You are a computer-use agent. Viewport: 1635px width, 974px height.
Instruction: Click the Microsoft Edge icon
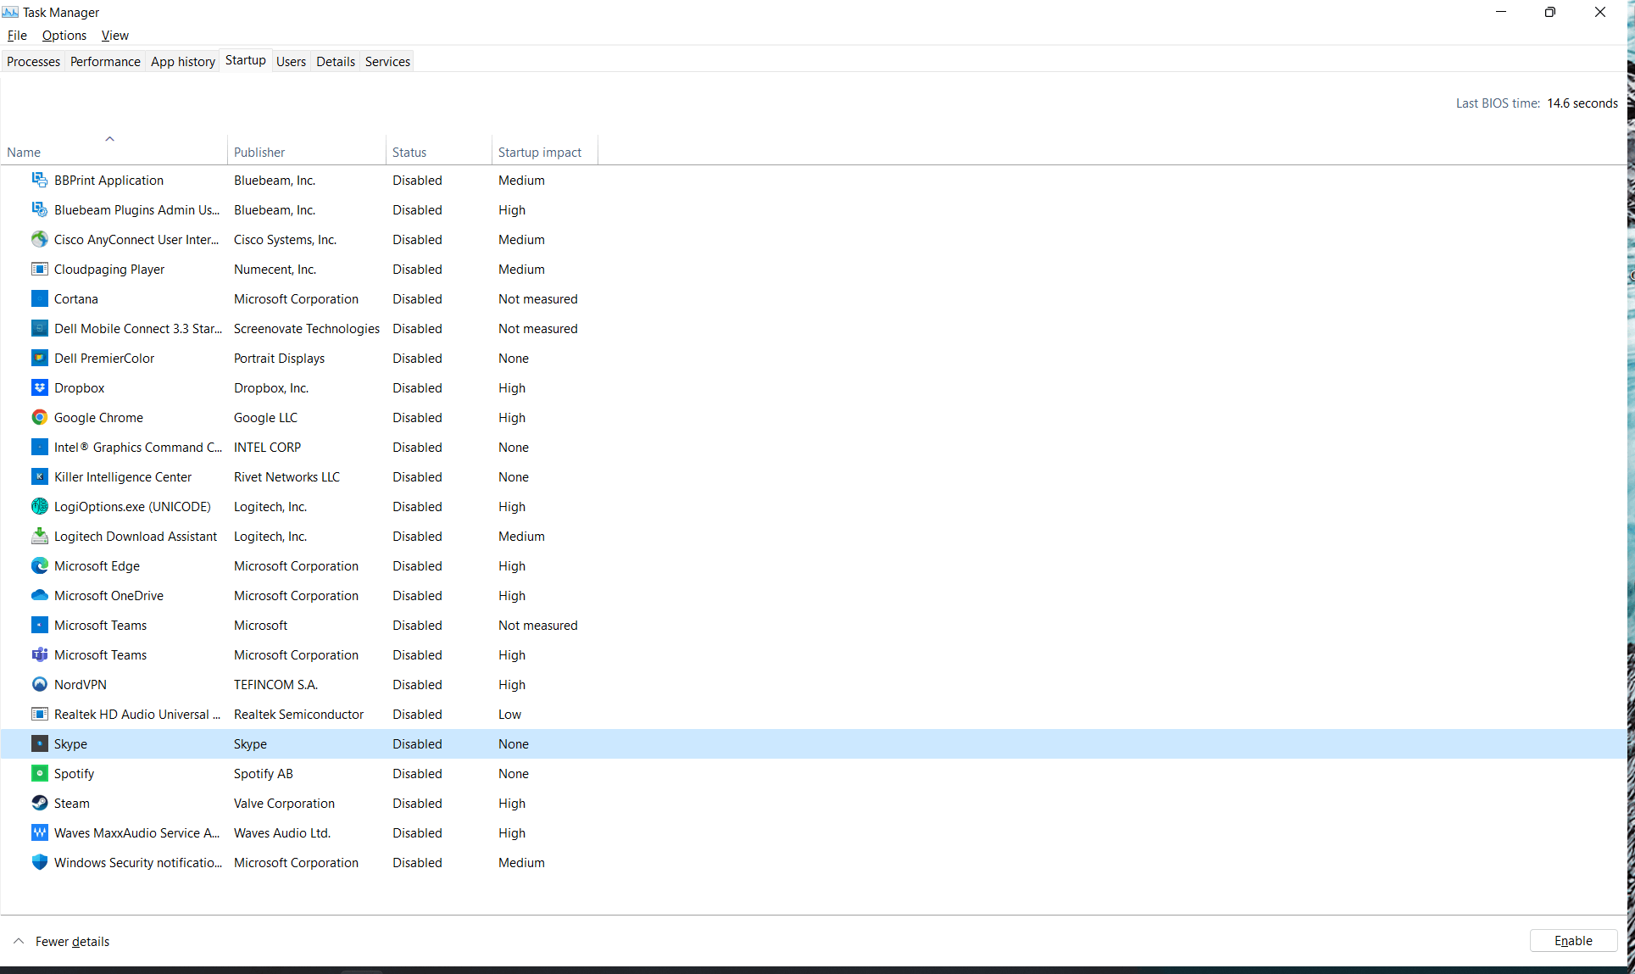pyautogui.click(x=39, y=565)
